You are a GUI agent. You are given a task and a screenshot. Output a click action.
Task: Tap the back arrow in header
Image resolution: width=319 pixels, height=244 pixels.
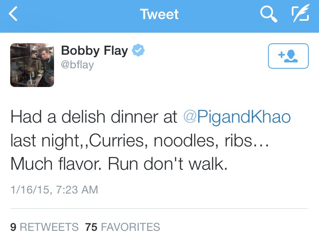14,15
